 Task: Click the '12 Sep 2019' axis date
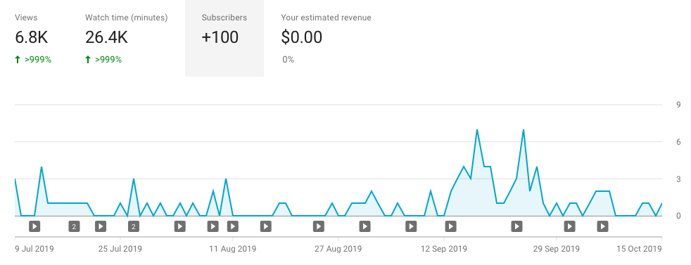(444, 249)
